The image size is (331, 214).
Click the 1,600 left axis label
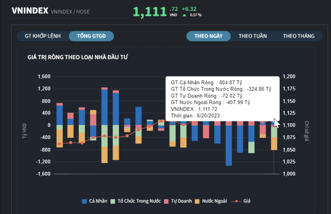point(44,76)
